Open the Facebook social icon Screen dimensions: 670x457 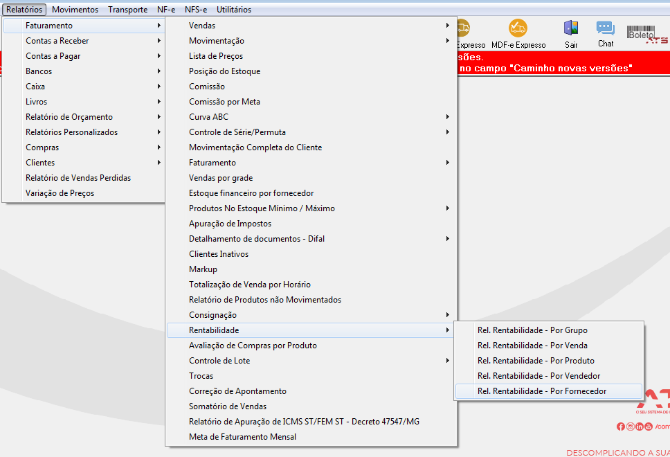click(620, 427)
